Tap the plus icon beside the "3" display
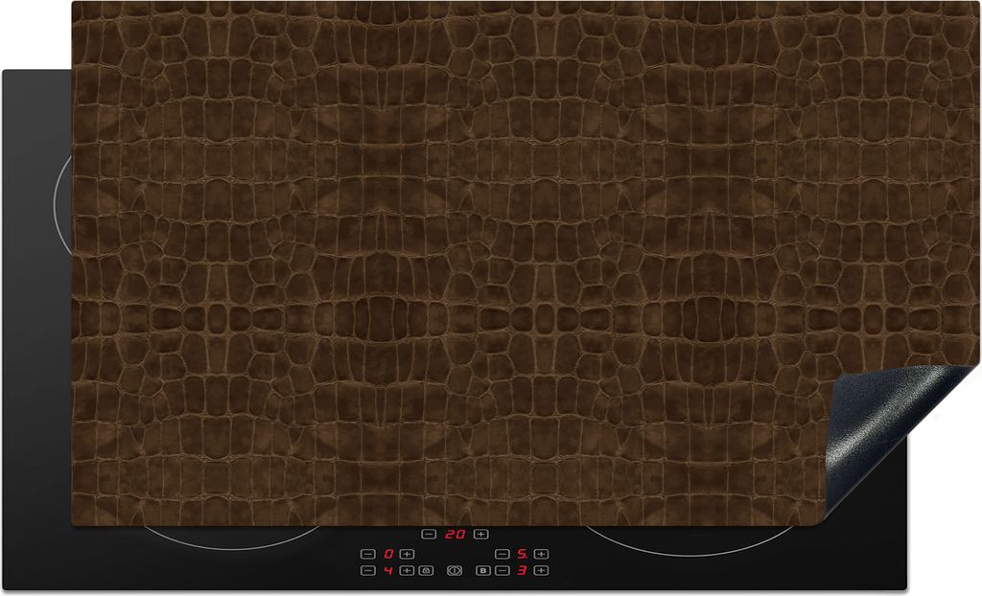982x596 pixels. [x=541, y=570]
